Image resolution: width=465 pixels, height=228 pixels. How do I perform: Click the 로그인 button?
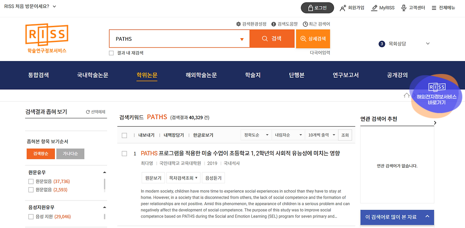[317, 8]
